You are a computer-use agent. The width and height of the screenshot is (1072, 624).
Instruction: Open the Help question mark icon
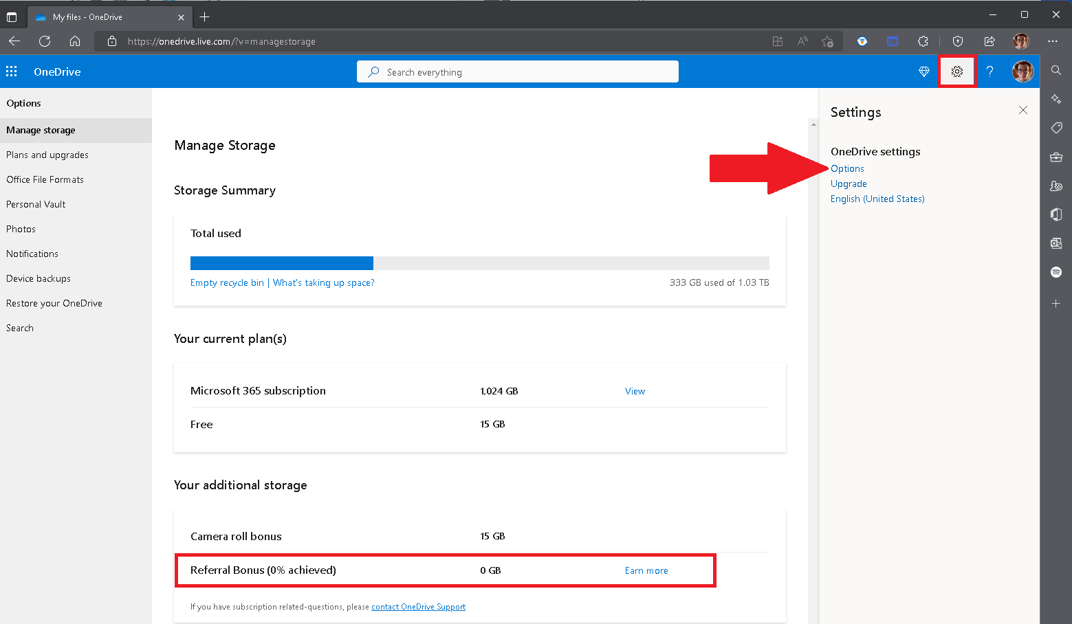(x=990, y=71)
